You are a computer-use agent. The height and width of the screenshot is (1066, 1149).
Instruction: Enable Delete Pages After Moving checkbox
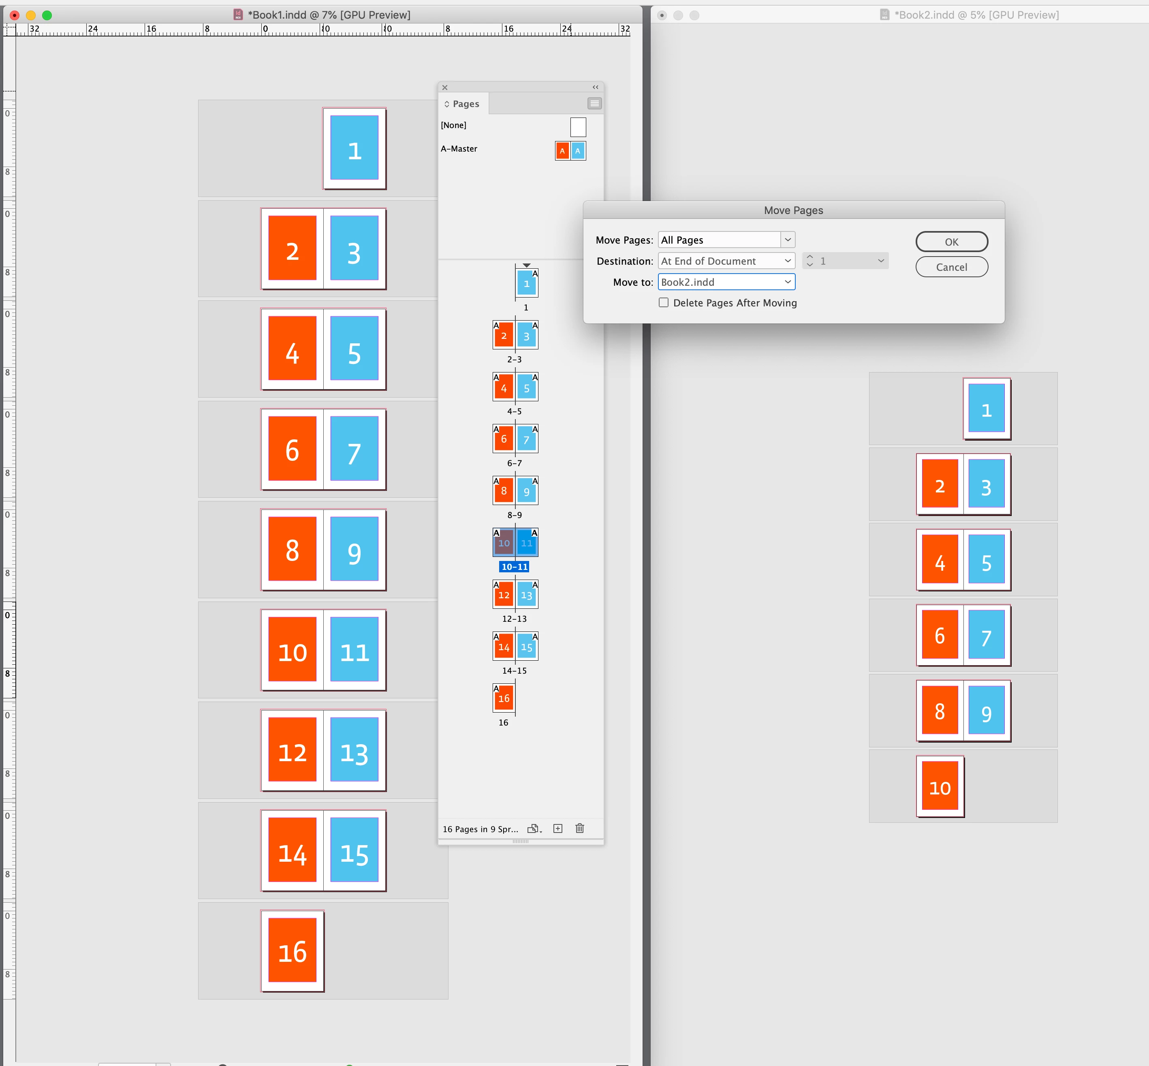[x=664, y=303]
